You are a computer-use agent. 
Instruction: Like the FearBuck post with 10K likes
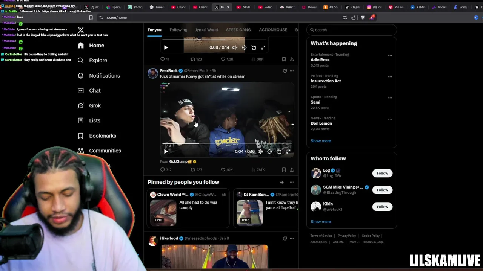coord(227,170)
